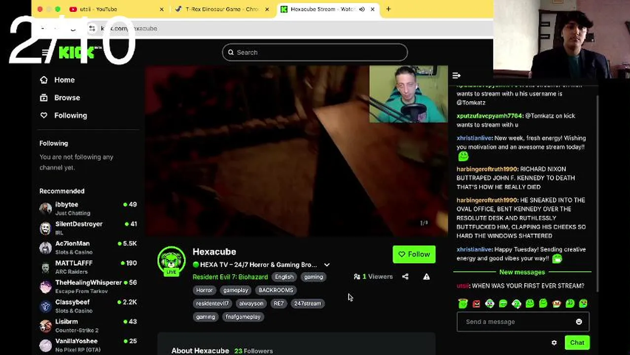
Task: Switch to the T-Rex Dinosaur Game tab
Action: pyautogui.click(x=222, y=9)
